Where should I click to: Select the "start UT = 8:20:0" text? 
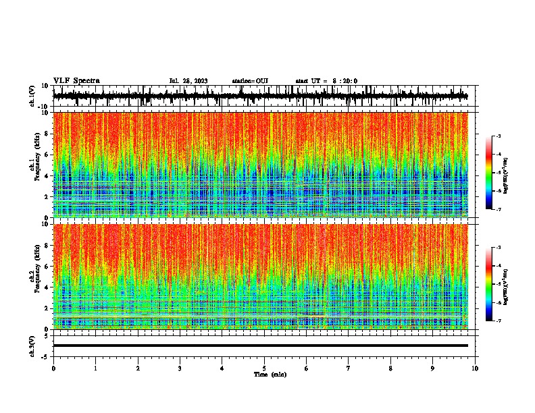click(326, 81)
